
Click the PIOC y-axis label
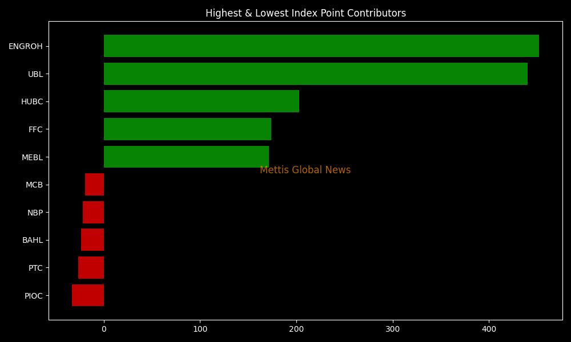[34, 296]
